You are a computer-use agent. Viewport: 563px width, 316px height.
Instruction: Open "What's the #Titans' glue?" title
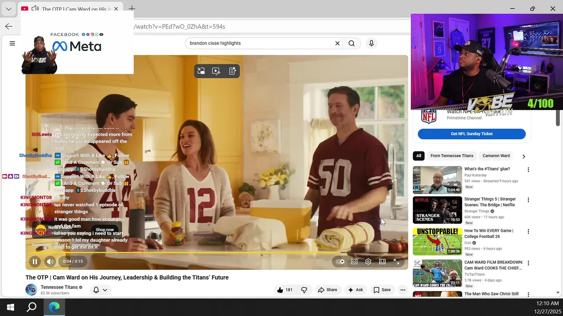[x=487, y=169]
